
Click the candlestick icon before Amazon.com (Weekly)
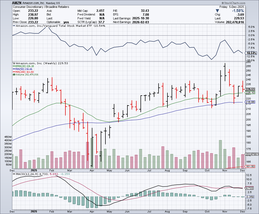pos(14,63)
